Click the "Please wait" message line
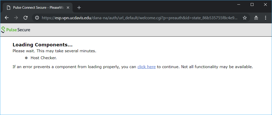Screen dimensions: 272x115 pos(54,51)
